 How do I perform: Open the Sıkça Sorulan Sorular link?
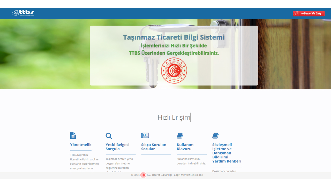(154, 147)
